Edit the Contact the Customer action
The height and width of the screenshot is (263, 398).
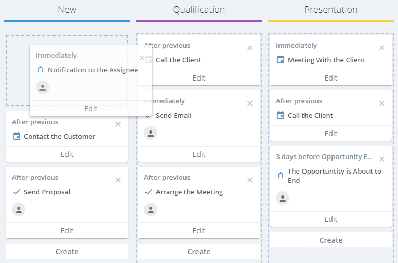[x=67, y=154]
